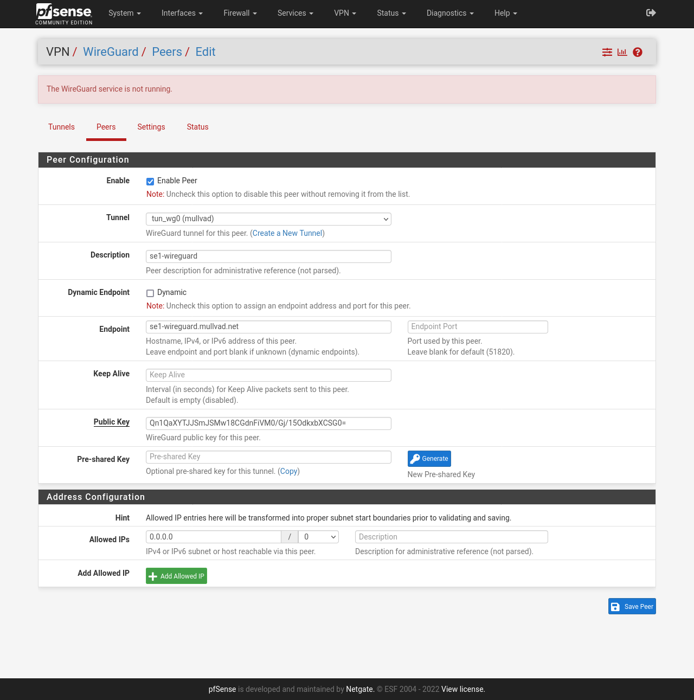Click the Keep Alive input field
This screenshot has width=694, height=700.
pyautogui.click(x=268, y=375)
